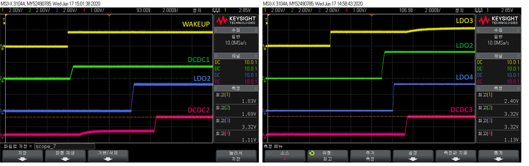This screenshot has height=166, width=529.
Task: Click the LDO4 waveform label
Action: tap(464, 78)
